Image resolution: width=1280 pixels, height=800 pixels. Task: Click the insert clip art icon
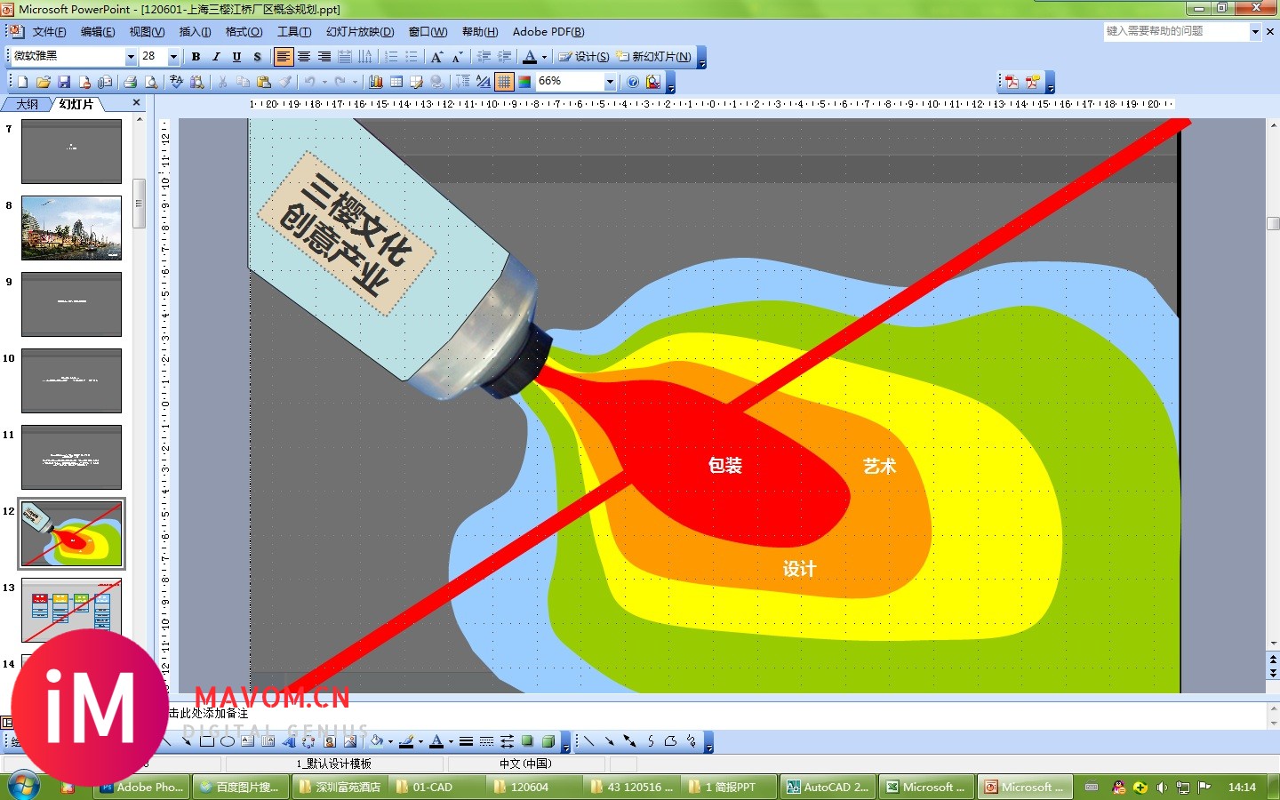pos(330,741)
